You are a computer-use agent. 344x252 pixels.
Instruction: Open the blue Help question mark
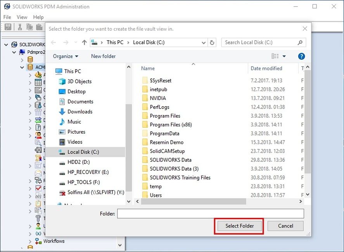pyautogui.click(x=301, y=56)
